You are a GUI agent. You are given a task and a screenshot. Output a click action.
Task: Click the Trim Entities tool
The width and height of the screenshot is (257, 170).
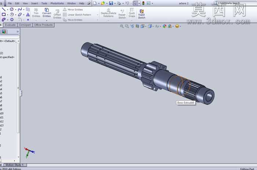click(x=36, y=13)
